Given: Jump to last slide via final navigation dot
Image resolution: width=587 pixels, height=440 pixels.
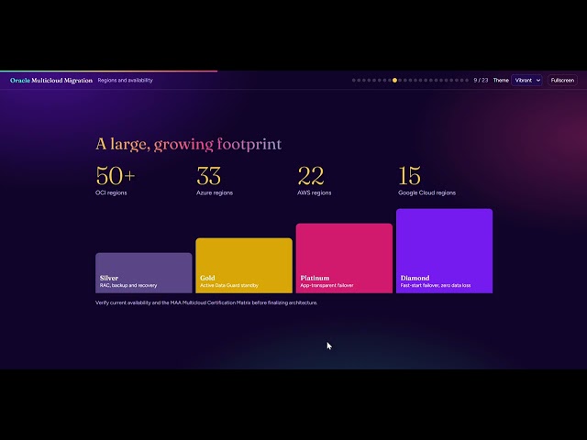Looking at the screenshot, I should [467, 80].
